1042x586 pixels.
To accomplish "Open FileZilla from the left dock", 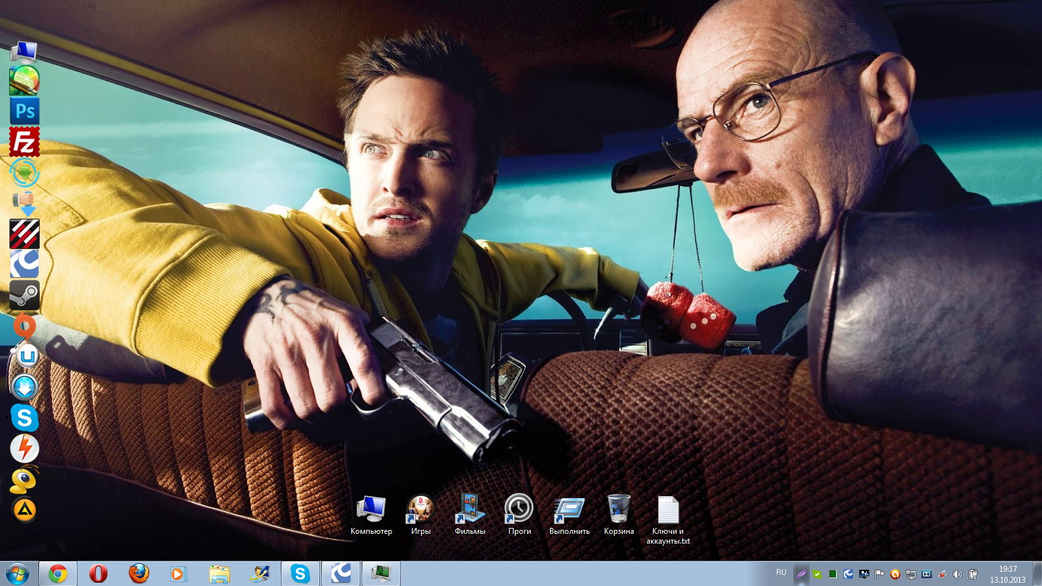I will [25, 142].
